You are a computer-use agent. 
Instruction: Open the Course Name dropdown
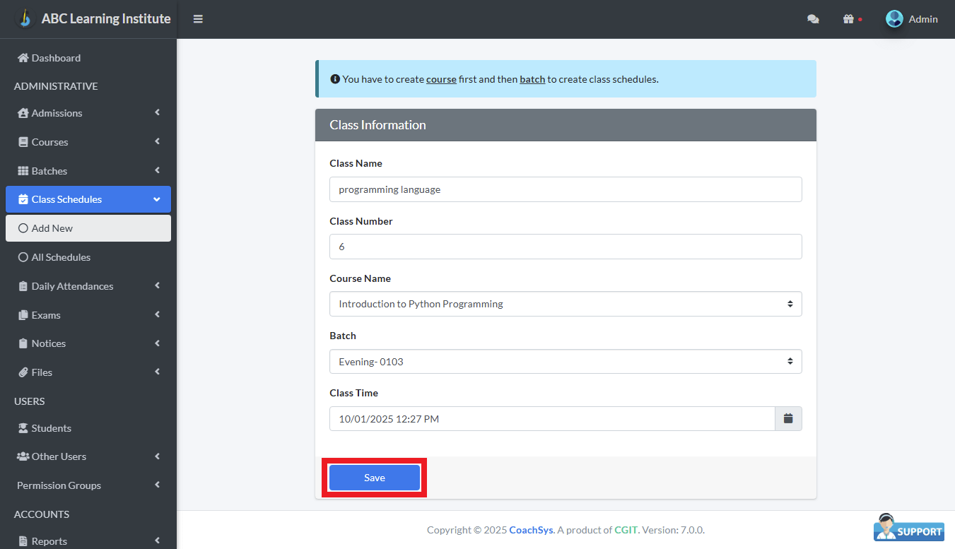pos(565,304)
